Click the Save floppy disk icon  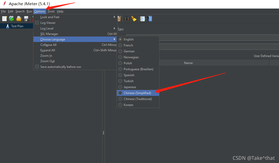click(26, 19)
